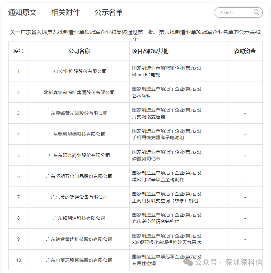Click the 资助资金 column header
The image size is (271, 273).
245,51
